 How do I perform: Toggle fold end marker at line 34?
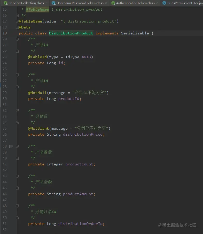17,122
